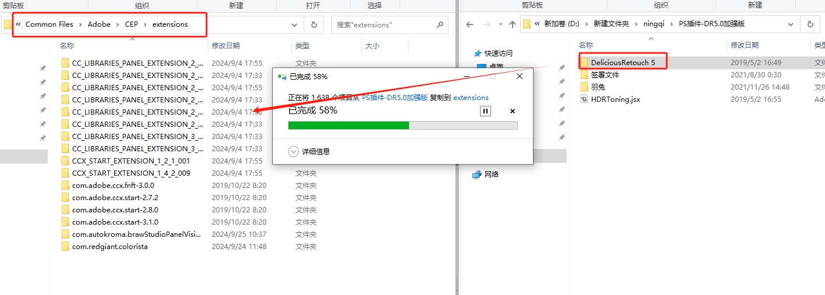
Task: Click the 网络 network icon in navigation pane
Action: click(477, 174)
